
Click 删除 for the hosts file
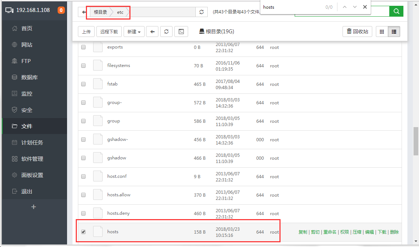pos(394,232)
